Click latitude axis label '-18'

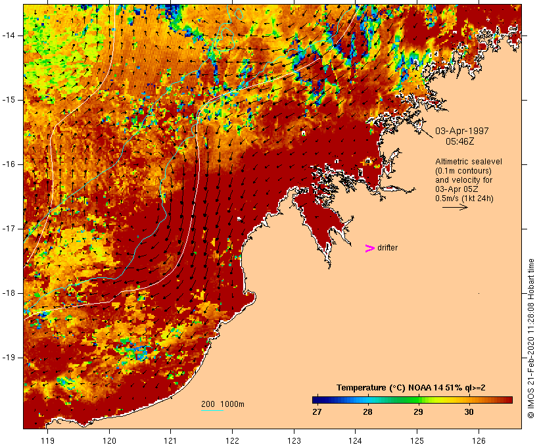(x=9, y=293)
